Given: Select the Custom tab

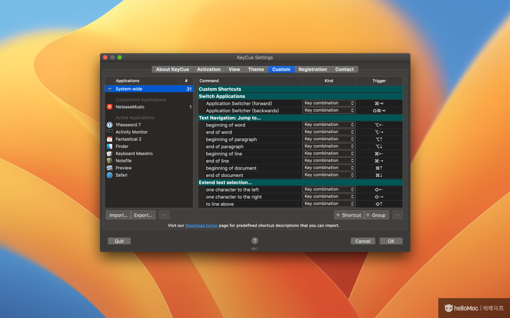Looking at the screenshot, I should click(x=281, y=69).
